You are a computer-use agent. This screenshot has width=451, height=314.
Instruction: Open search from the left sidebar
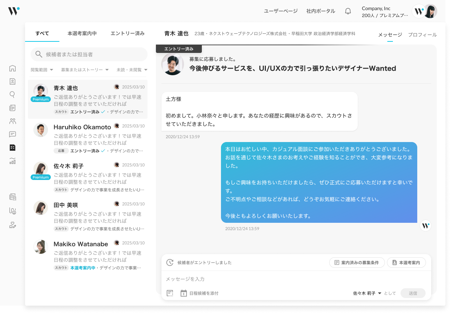13,94
